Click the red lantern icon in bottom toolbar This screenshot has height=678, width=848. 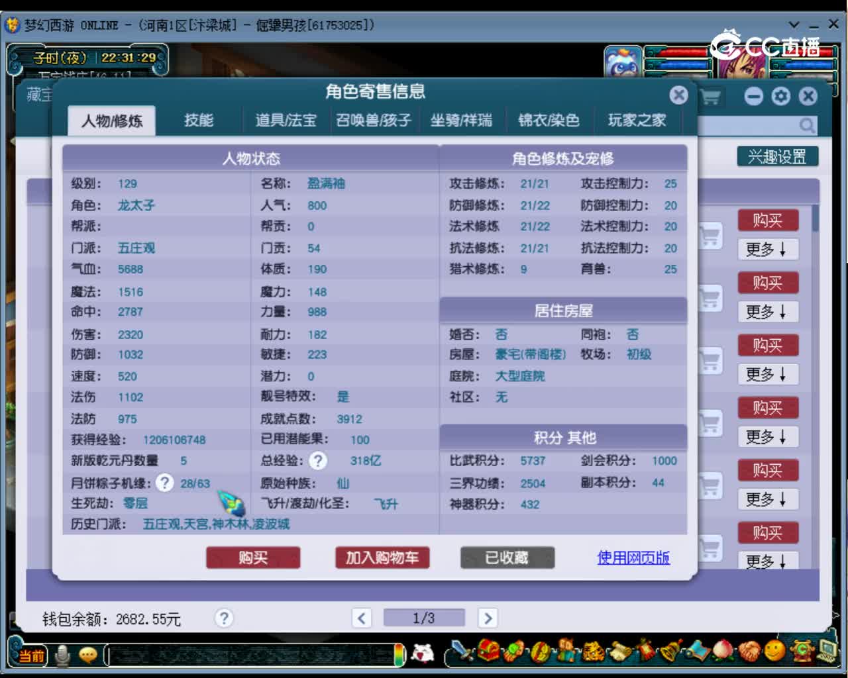(x=646, y=652)
